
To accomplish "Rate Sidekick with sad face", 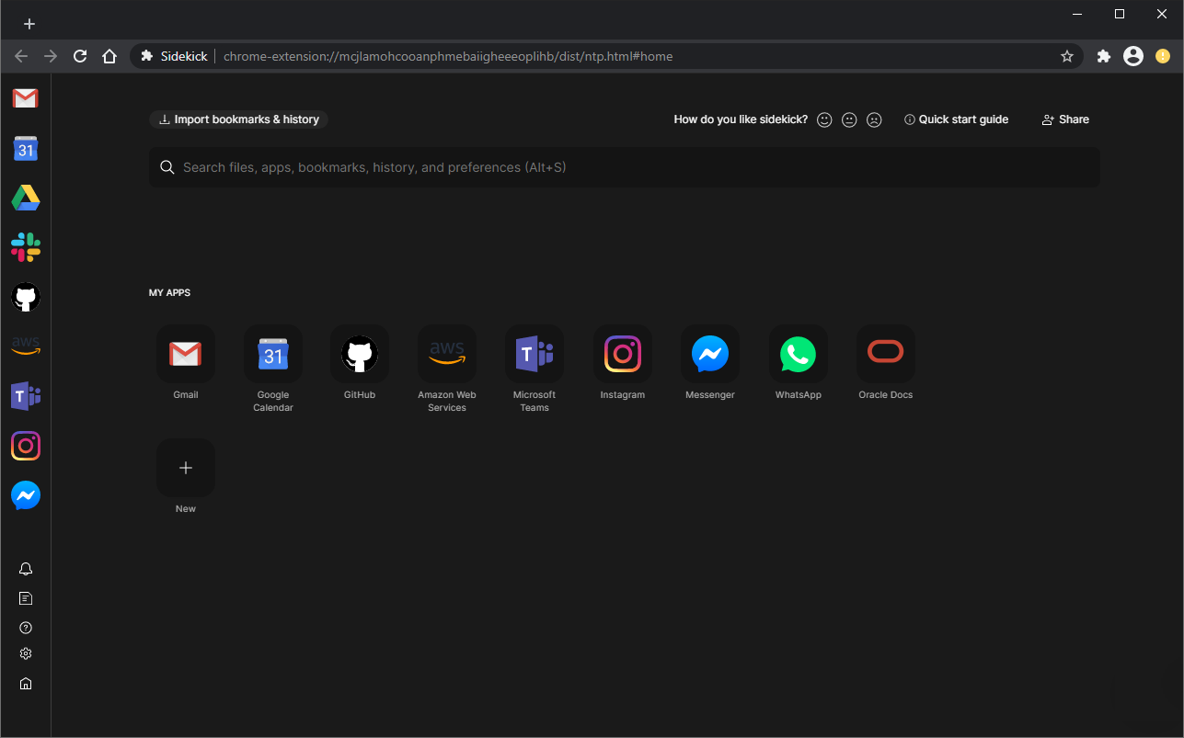I will (874, 119).
